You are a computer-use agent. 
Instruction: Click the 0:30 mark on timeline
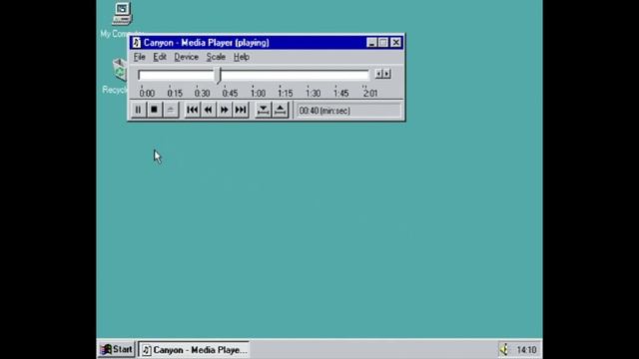202,94
